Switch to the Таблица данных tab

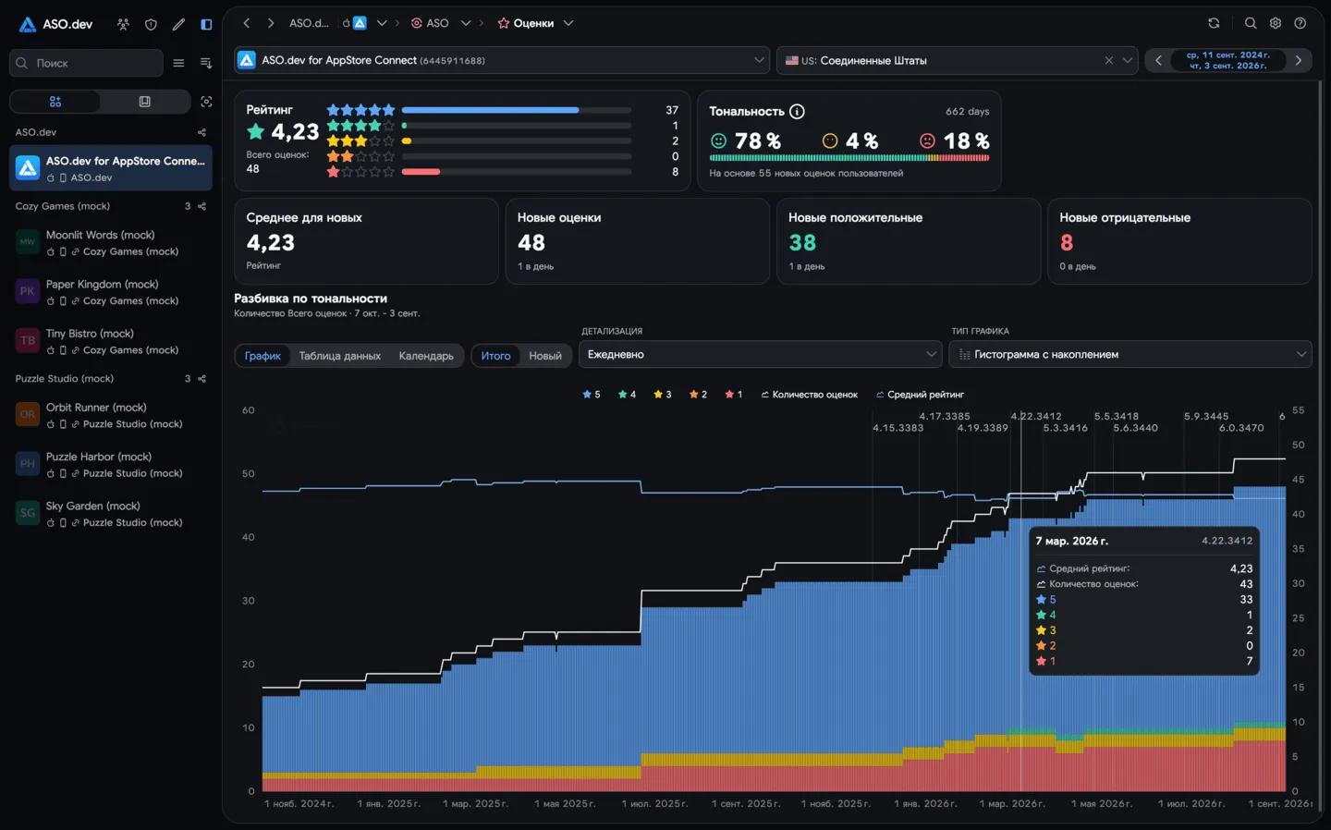click(x=339, y=356)
